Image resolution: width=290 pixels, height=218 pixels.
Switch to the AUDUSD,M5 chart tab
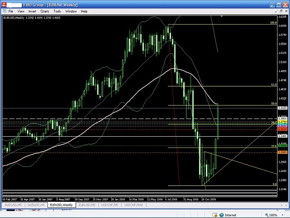tap(13, 205)
